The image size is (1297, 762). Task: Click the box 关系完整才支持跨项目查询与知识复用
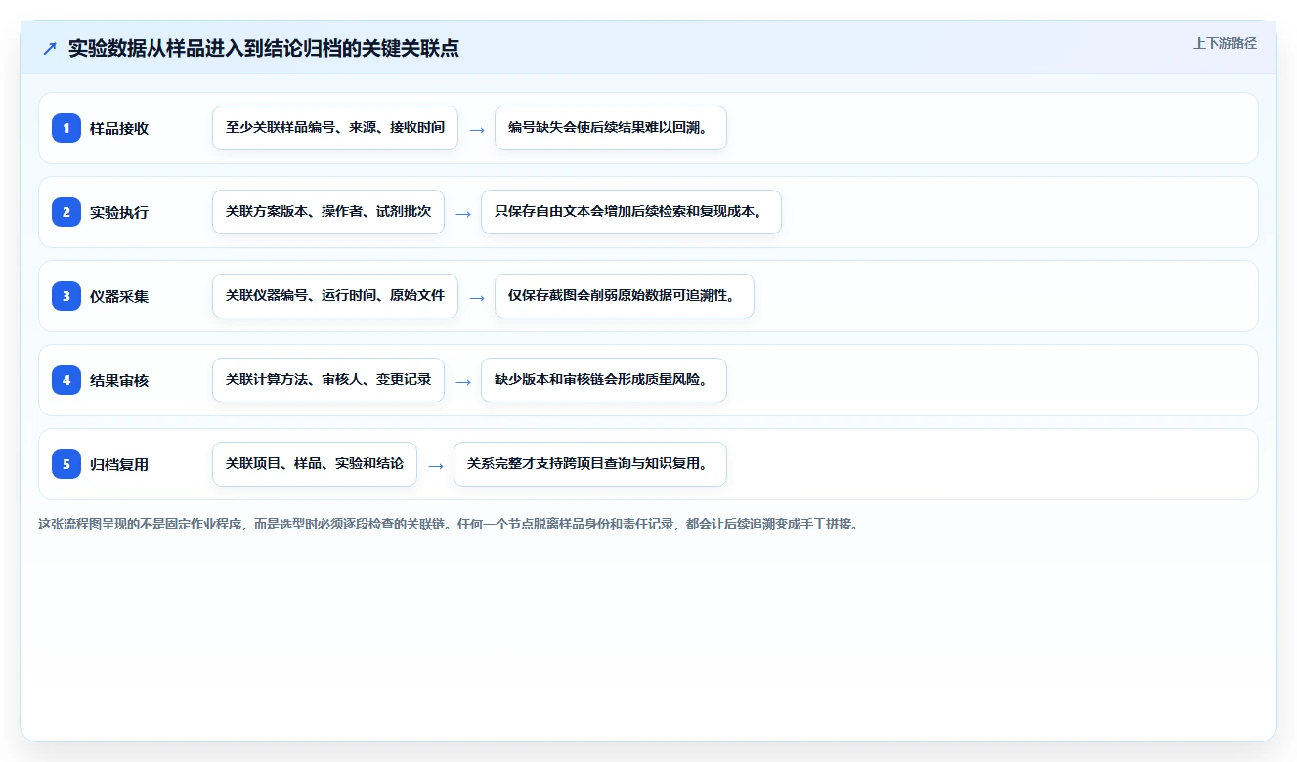coord(590,464)
